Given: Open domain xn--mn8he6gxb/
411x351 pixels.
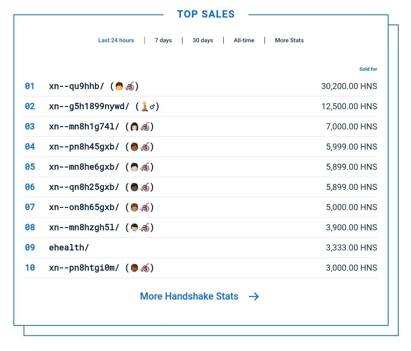Looking at the screenshot, I should (84, 167).
